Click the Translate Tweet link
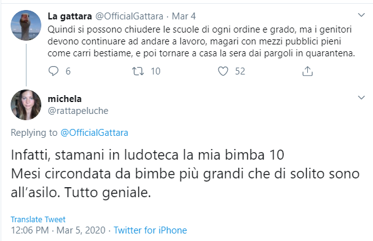This screenshot has width=373, height=241. 38,219
